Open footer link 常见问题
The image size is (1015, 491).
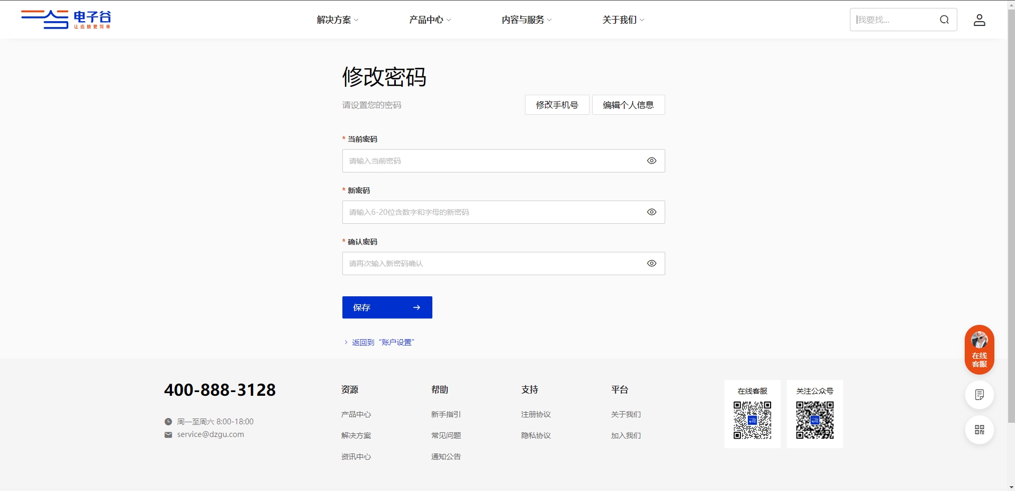[x=446, y=435]
